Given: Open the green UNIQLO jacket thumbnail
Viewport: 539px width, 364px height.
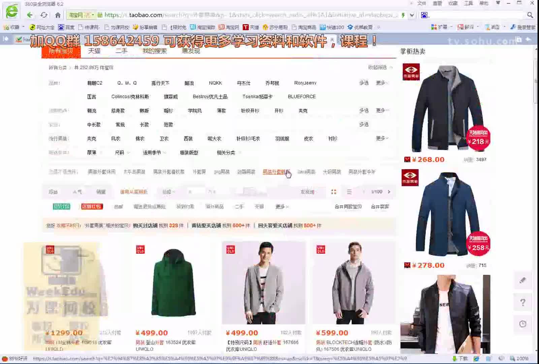Looking at the screenshot, I should (173, 283).
